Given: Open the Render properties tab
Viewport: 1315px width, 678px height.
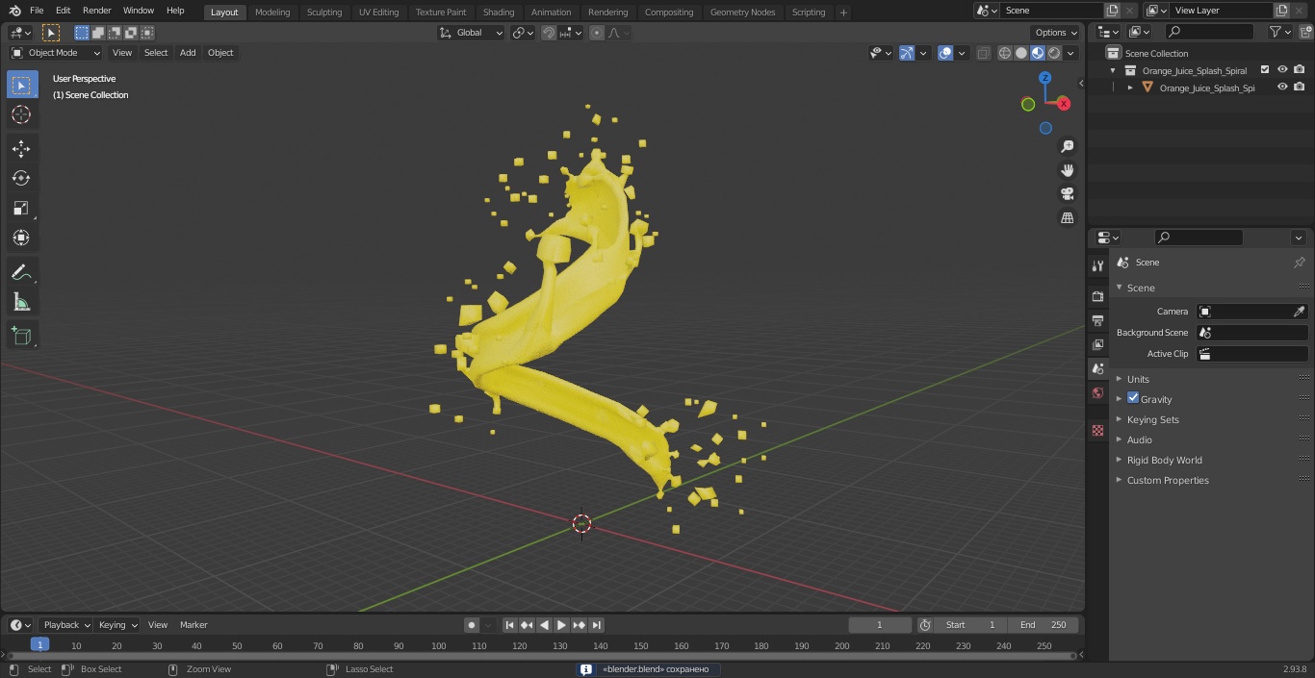Looking at the screenshot, I should 1097,296.
